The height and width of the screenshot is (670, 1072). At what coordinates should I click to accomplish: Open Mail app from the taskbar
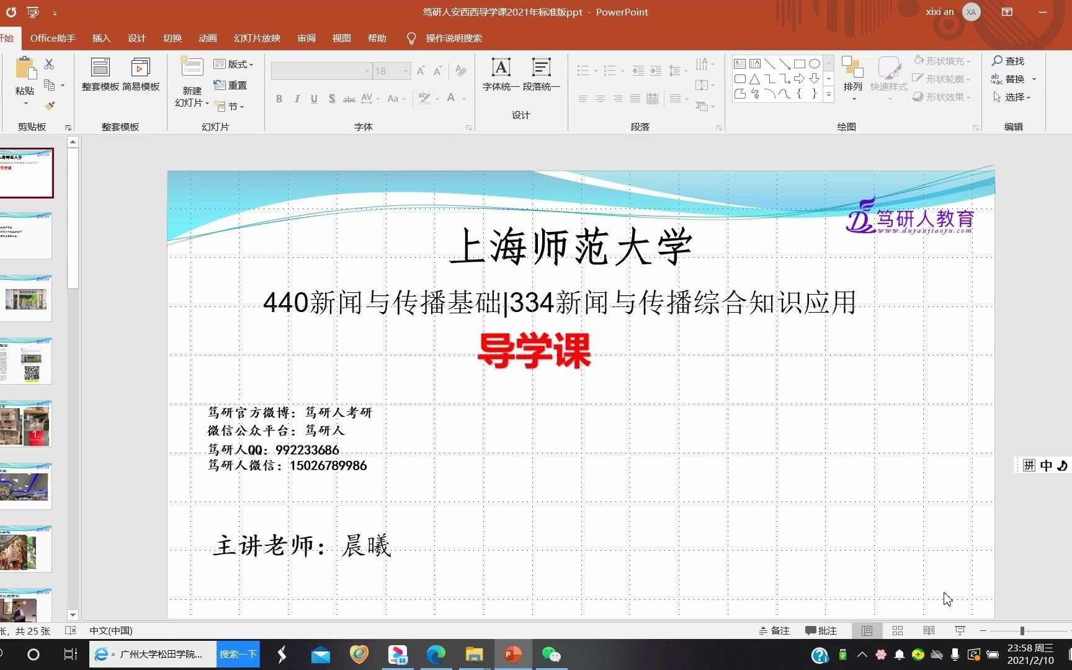321,654
